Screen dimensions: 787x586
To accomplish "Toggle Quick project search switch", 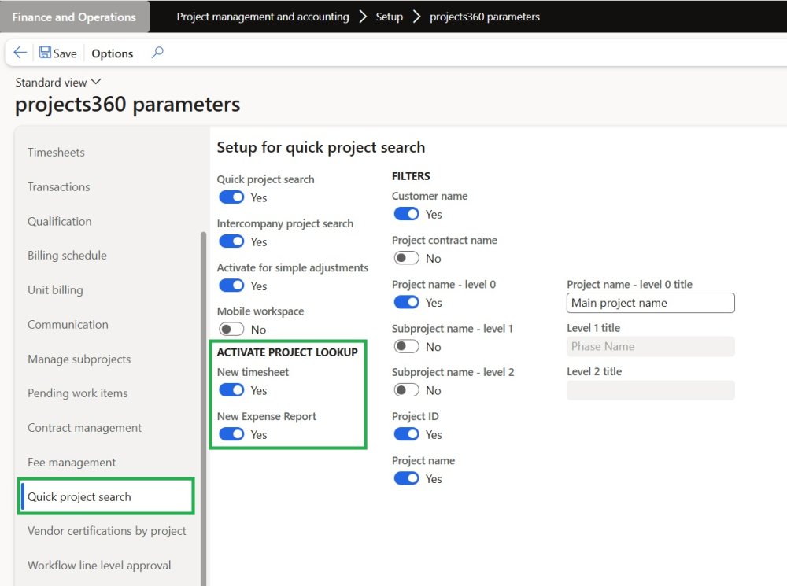I will pos(231,197).
